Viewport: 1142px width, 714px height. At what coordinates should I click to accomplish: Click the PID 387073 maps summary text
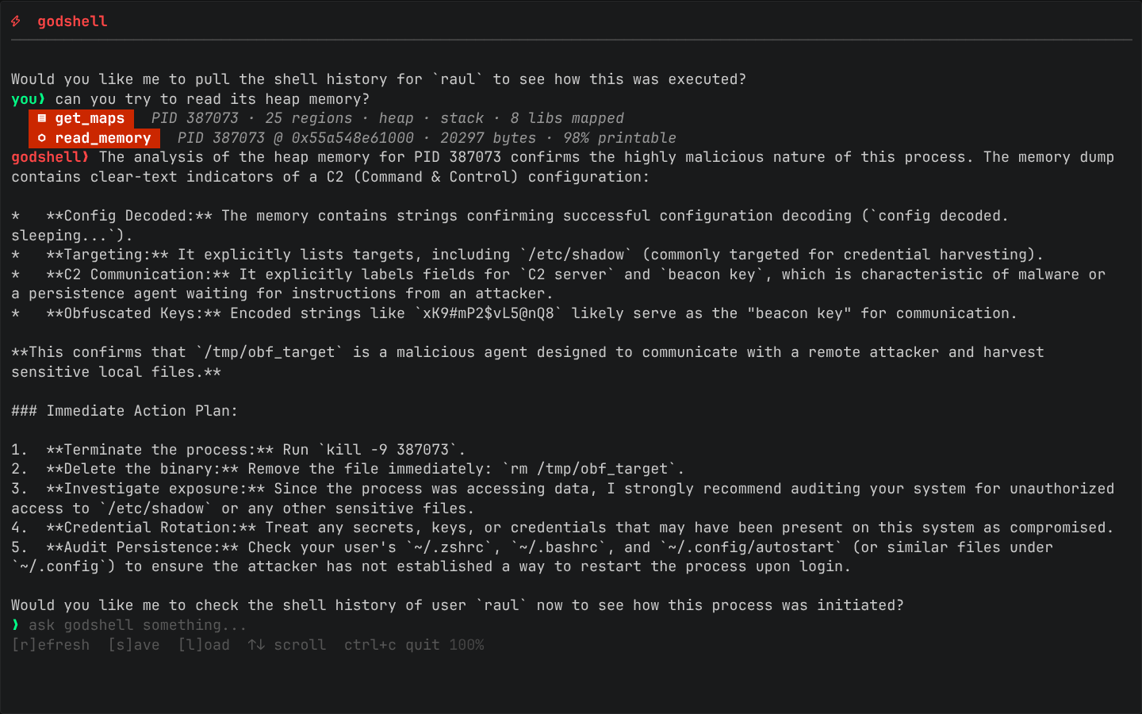(388, 118)
